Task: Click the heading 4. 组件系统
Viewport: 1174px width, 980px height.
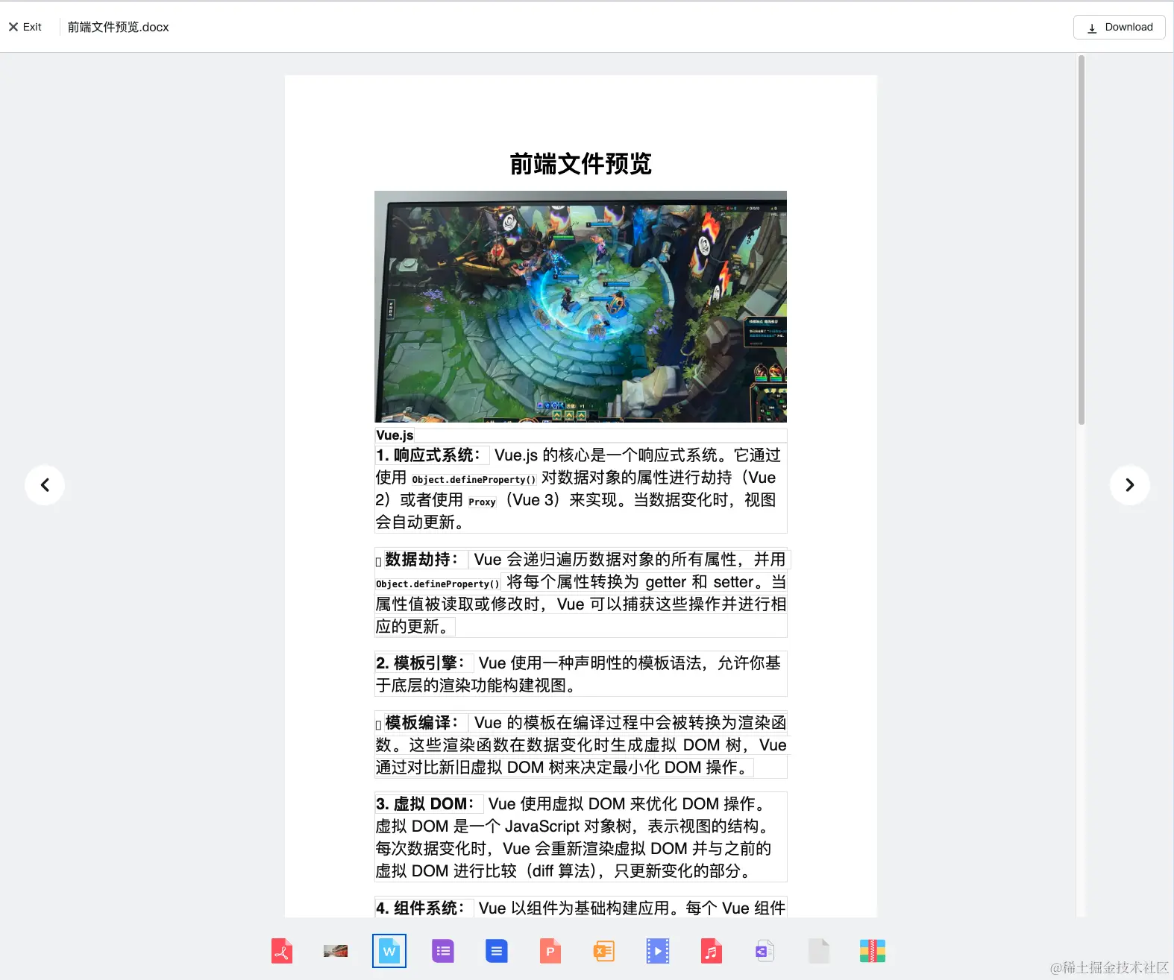Action: (x=421, y=908)
